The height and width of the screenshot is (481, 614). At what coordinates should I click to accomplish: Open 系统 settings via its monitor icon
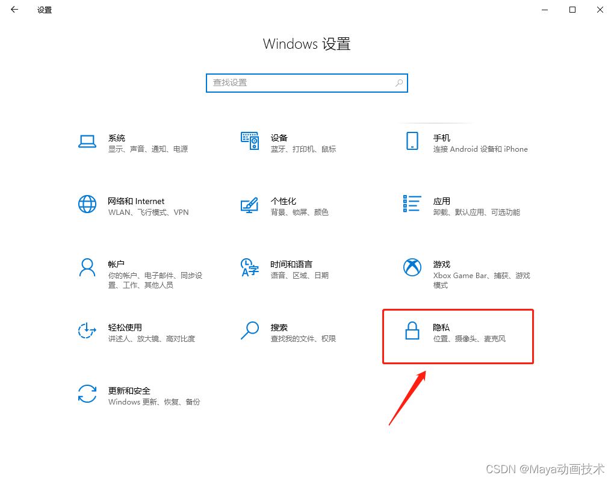pos(87,142)
